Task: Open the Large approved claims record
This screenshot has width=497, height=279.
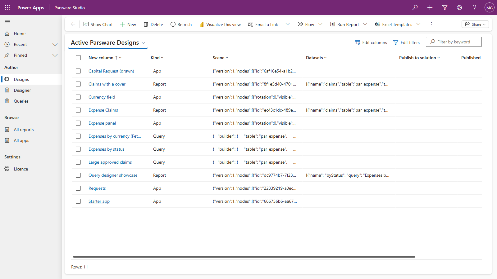Action: click(110, 162)
